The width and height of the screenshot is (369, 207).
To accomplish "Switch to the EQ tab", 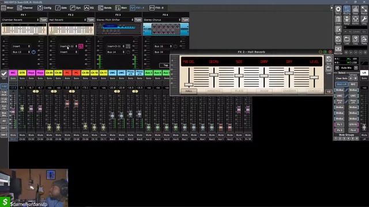I will point(89,7).
